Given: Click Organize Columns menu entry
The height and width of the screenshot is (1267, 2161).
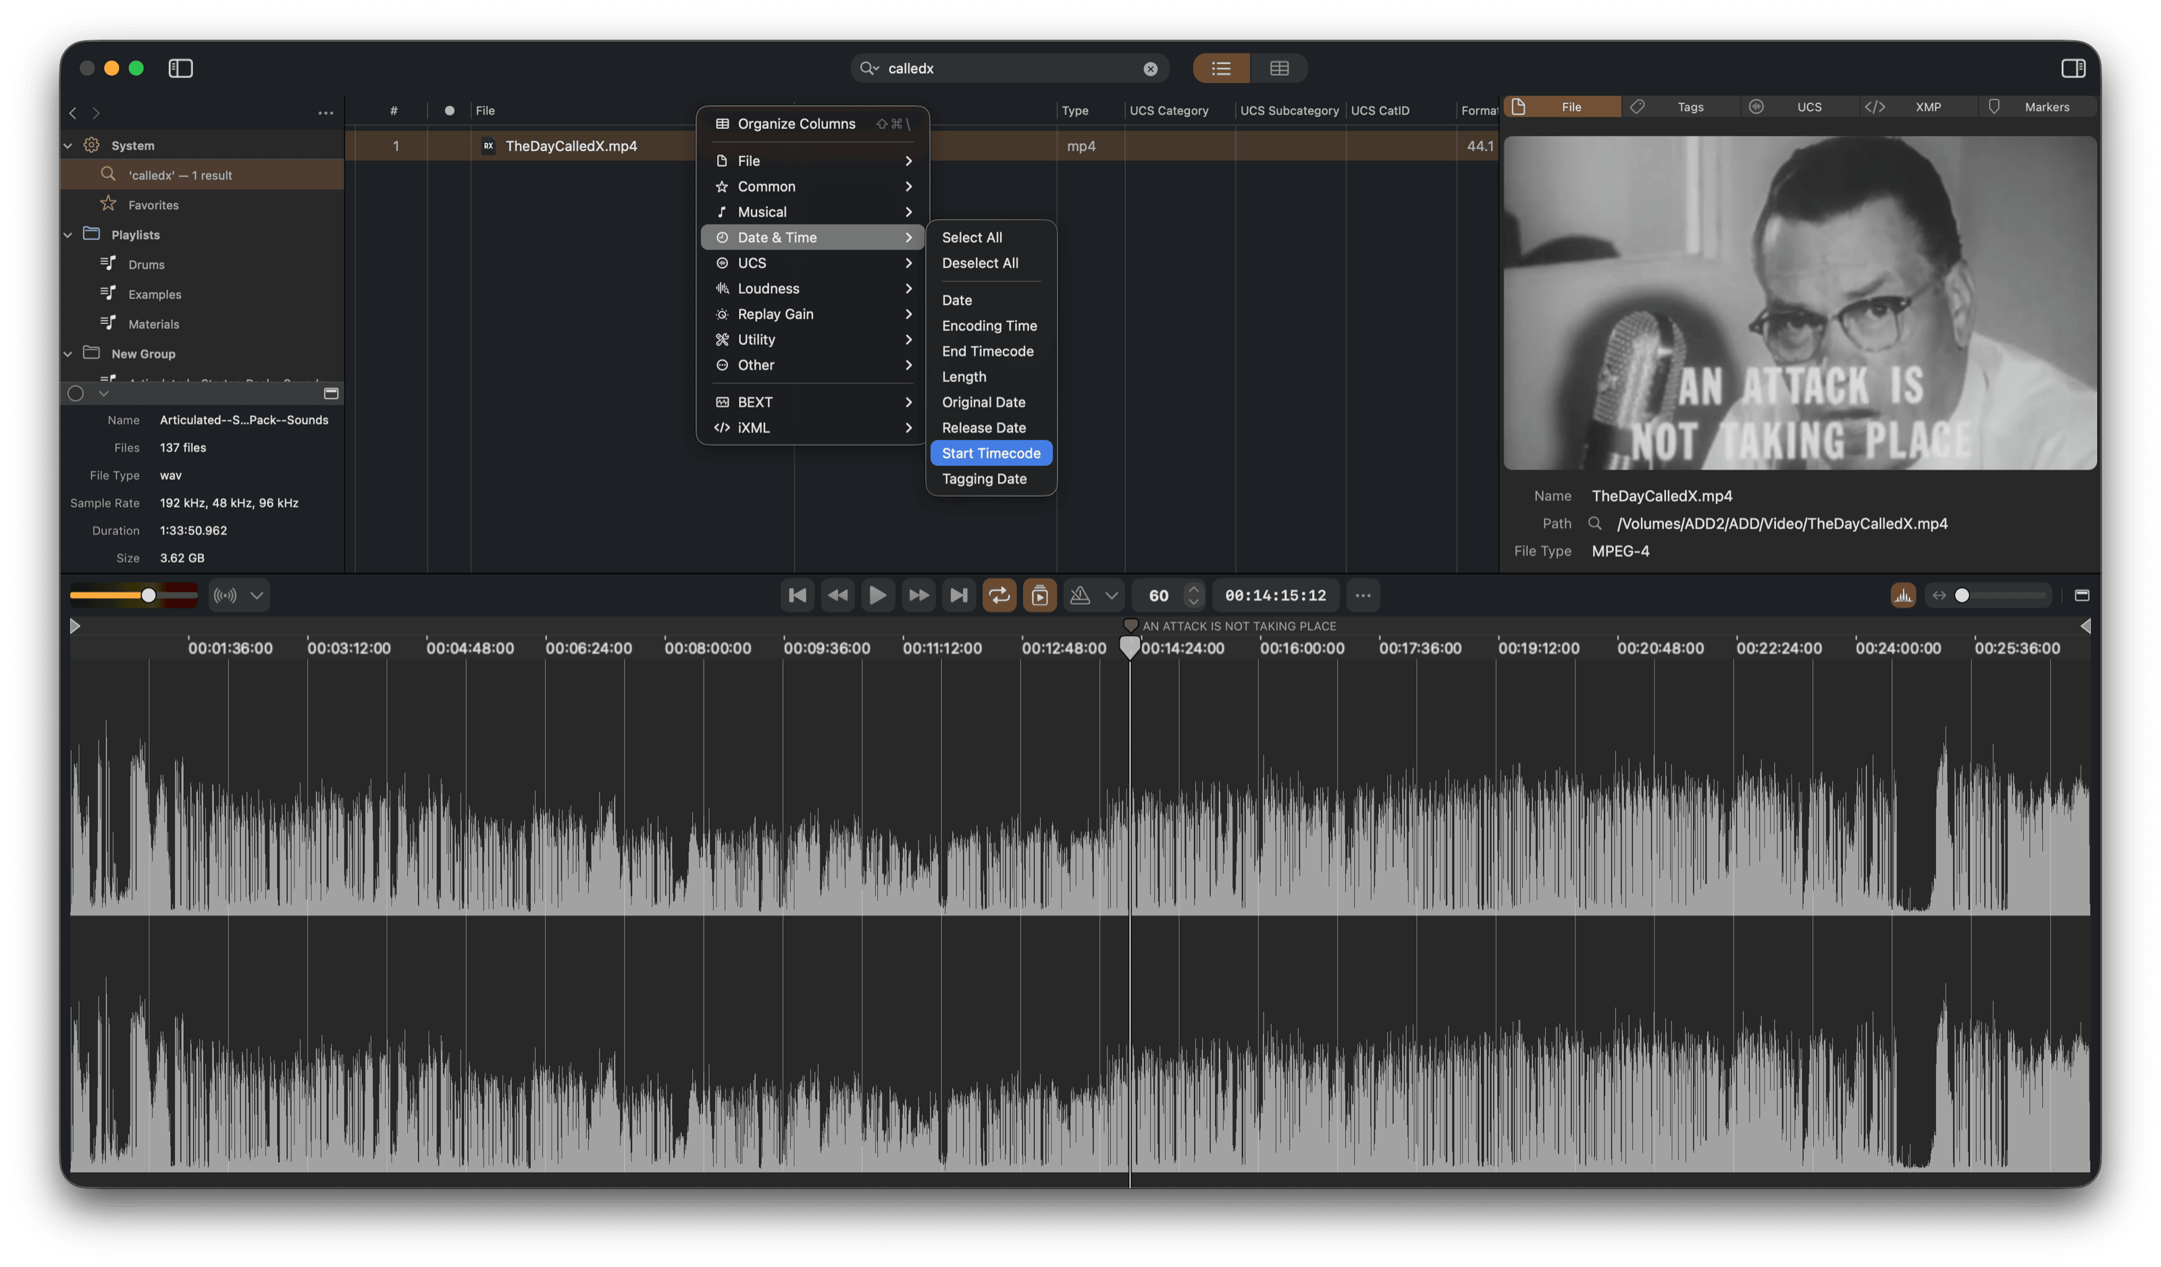Looking at the screenshot, I should point(812,124).
